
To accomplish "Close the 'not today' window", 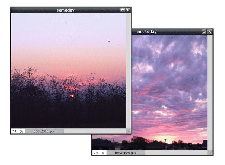I will (x=210, y=32).
